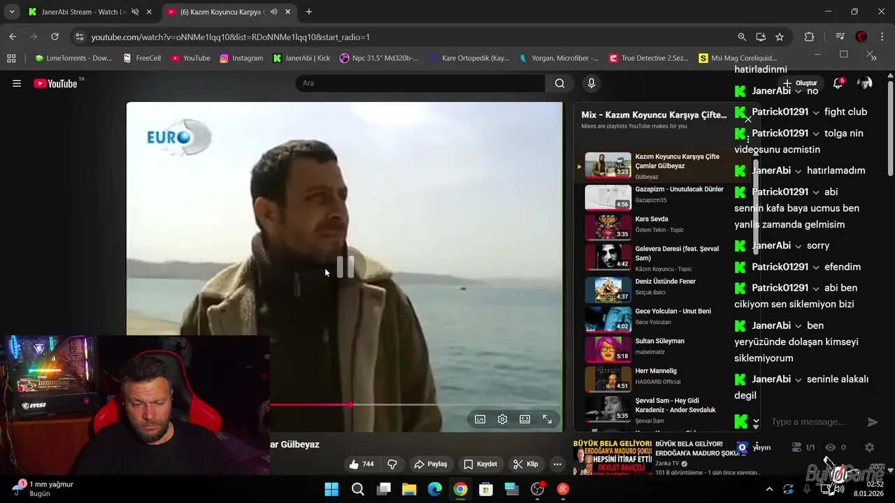Image resolution: width=895 pixels, height=503 pixels.
Task: Open the Chrome extensions puzzle icon
Action: pyautogui.click(x=809, y=37)
